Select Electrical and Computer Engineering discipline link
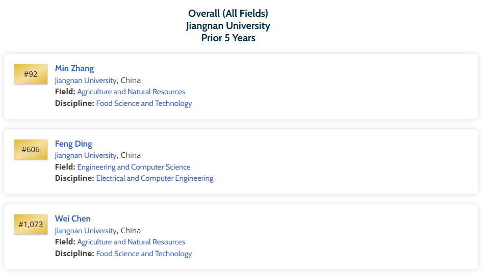 155,178
